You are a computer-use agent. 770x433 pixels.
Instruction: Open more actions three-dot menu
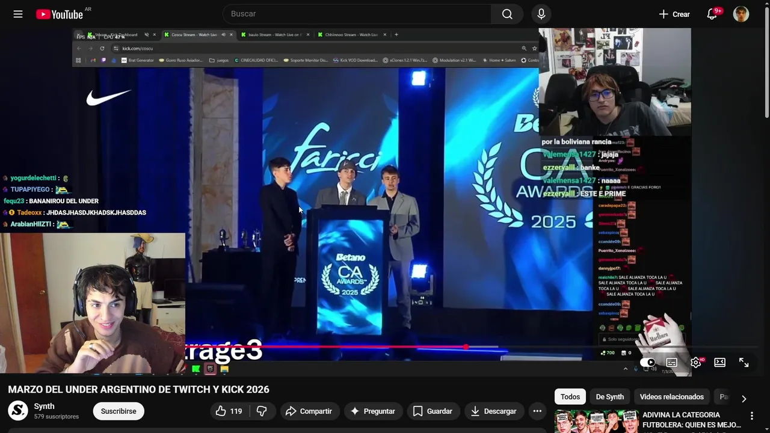click(x=537, y=411)
